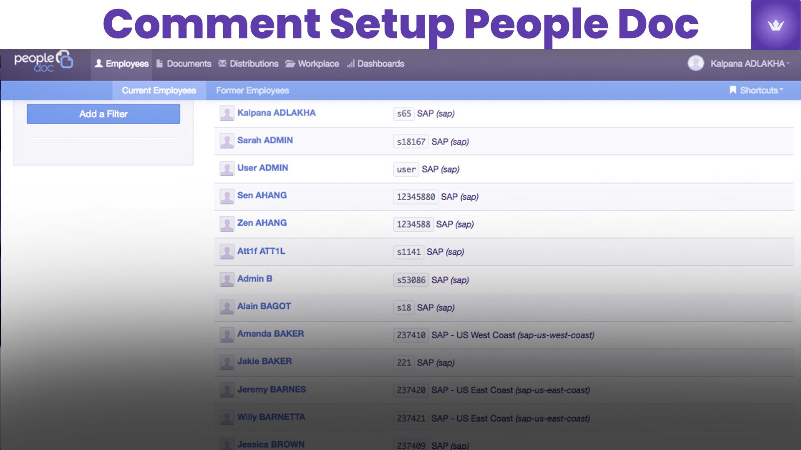Click employee ID badge s18

click(404, 307)
